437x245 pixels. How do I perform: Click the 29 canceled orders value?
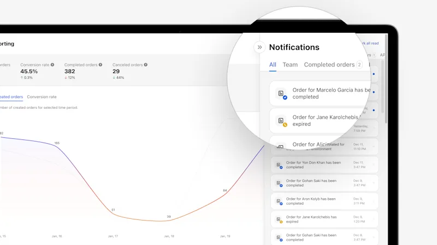(116, 71)
